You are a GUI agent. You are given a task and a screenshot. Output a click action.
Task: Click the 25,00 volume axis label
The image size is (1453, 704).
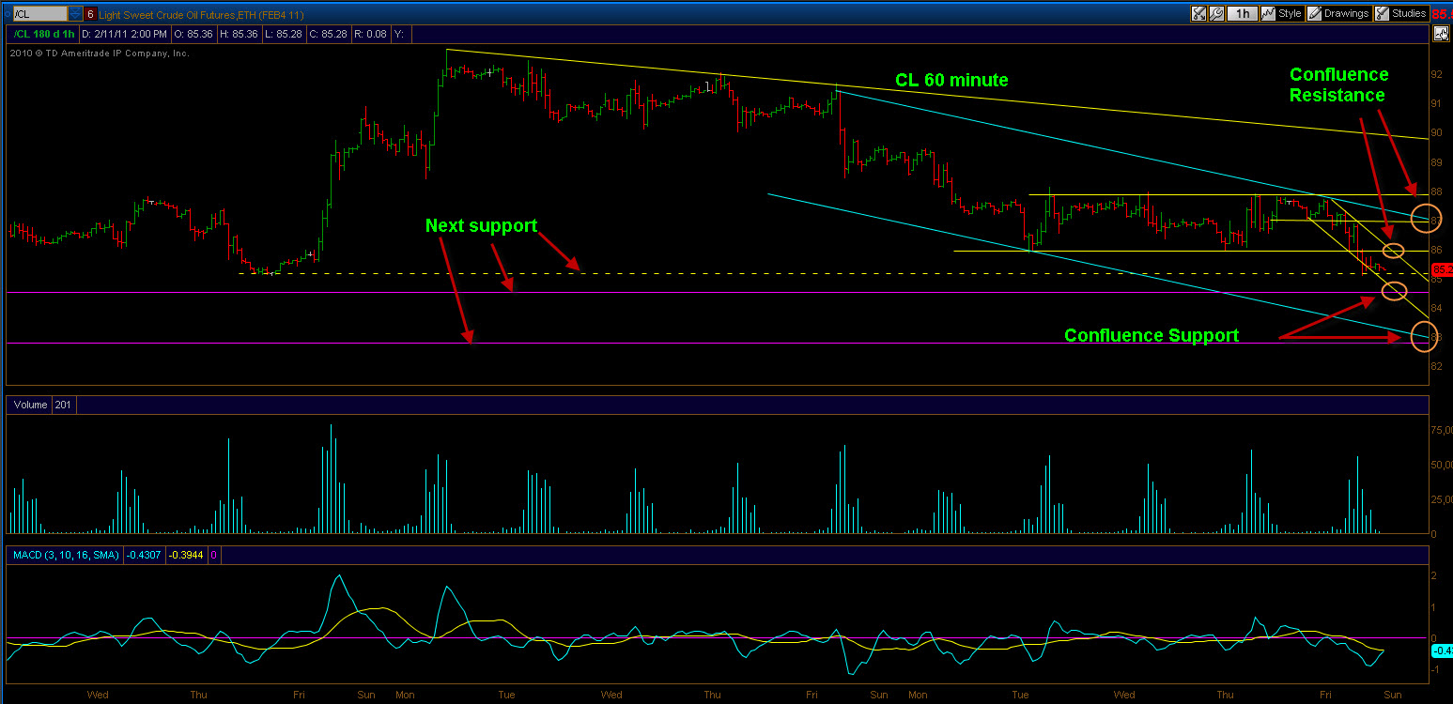point(1442,500)
